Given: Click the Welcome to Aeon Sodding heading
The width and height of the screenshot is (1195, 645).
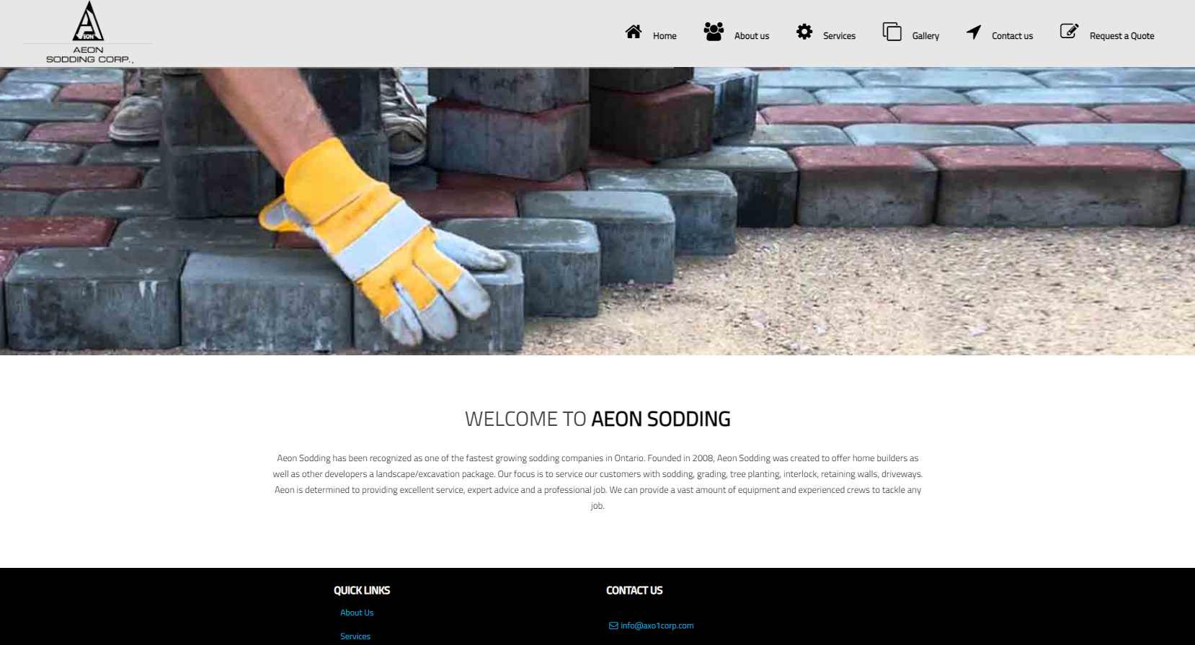Looking at the screenshot, I should (597, 419).
